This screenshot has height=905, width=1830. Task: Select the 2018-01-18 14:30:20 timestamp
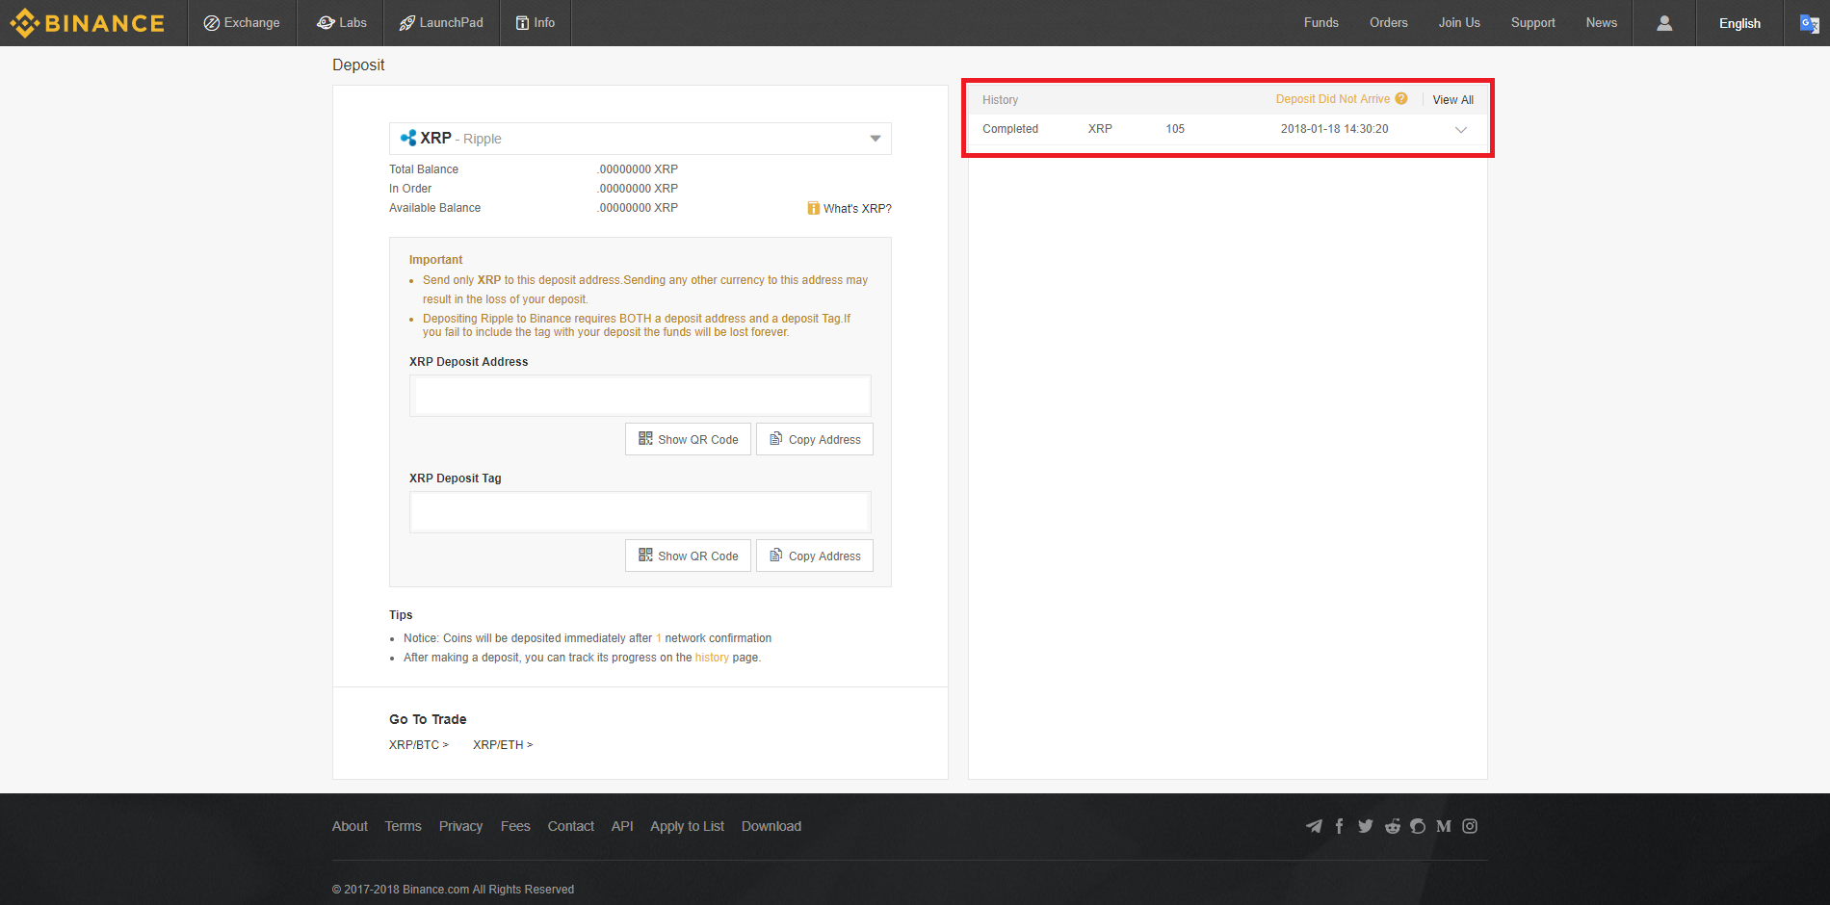[1334, 129]
